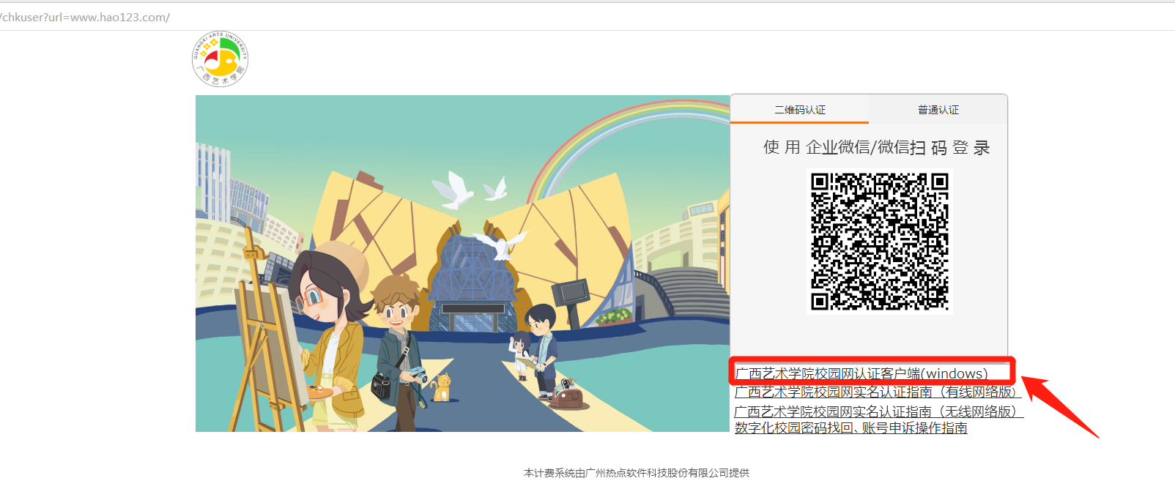
Task: Click the 使用企业微信/微信扫码登录 heading
Action: (x=876, y=147)
